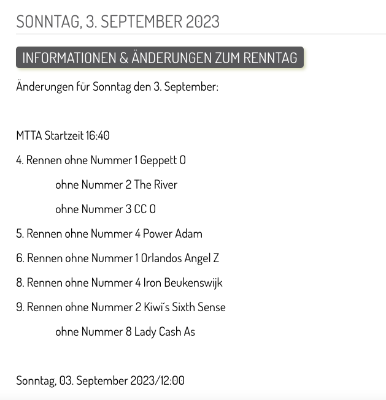
Task: Click the horizontal divider under the date heading
Action: (x=201, y=34)
